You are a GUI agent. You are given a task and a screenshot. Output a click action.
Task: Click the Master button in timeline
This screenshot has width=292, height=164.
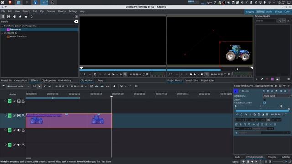[x=13, y=94]
